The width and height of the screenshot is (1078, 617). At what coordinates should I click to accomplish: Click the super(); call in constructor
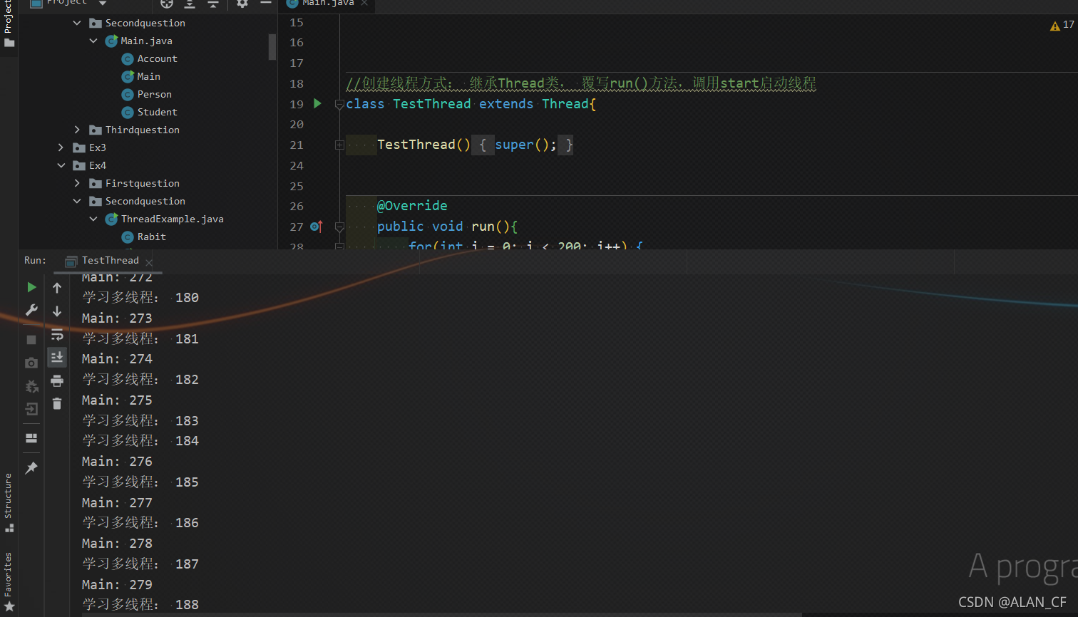(x=525, y=145)
